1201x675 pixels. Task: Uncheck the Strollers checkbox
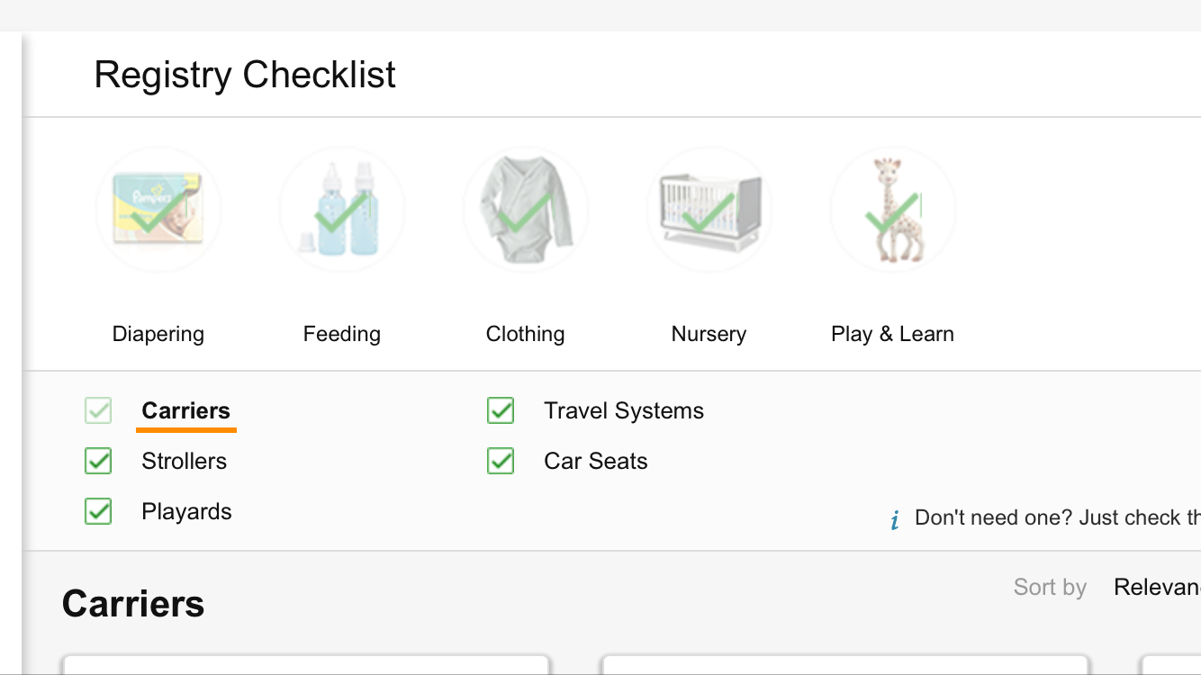pyautogui.click(x=98, y=462)
